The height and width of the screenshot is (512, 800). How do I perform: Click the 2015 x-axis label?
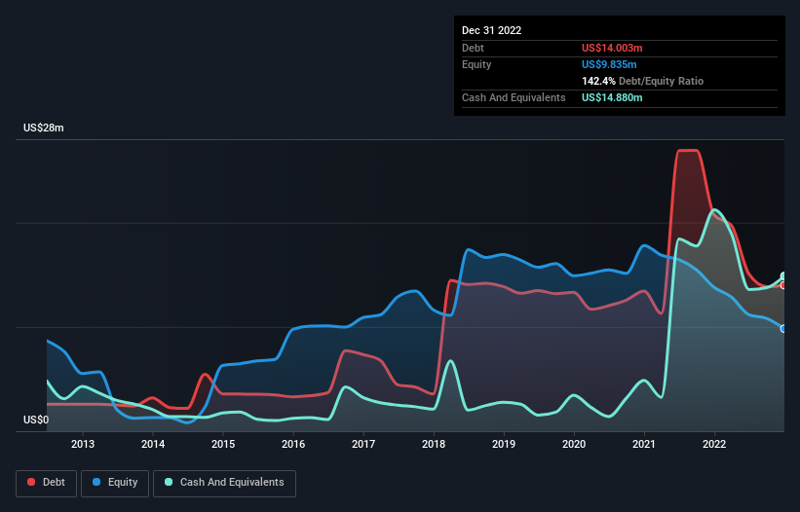click(x=223, y=444)
